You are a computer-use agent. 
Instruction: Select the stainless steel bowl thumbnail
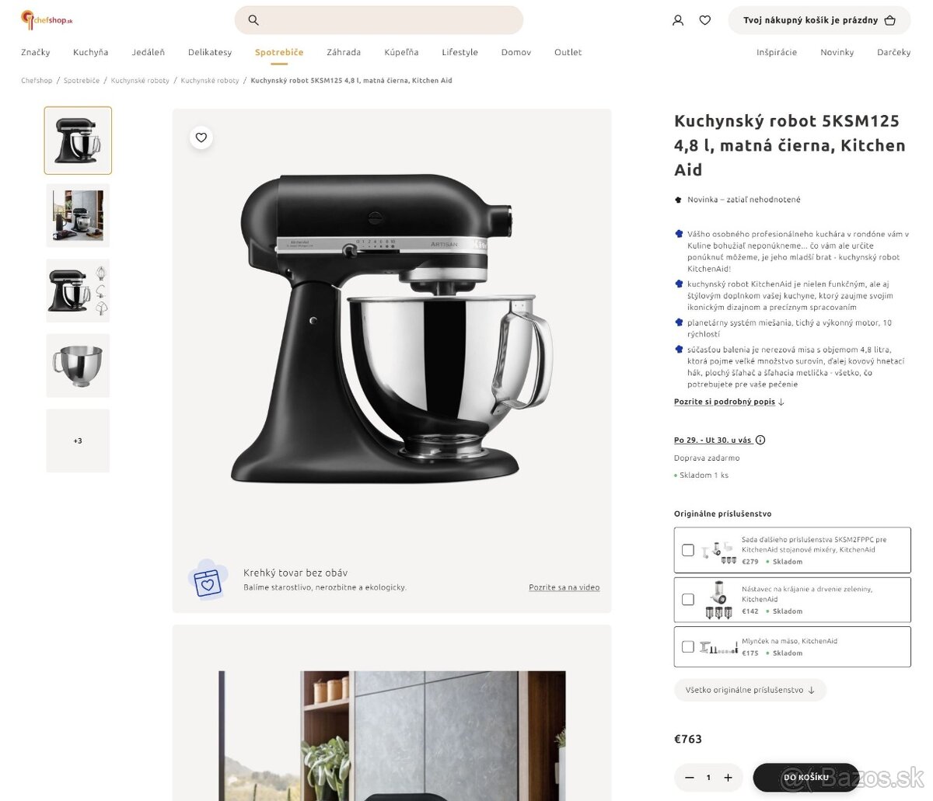[78, 365]
